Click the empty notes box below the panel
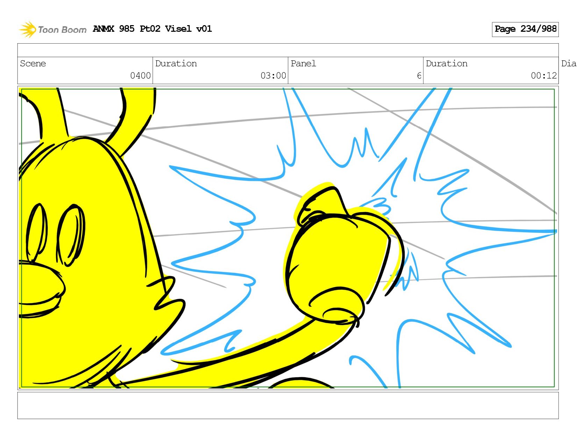The height and width of the screenshot is (445, 577). click(x=288, y=405)
